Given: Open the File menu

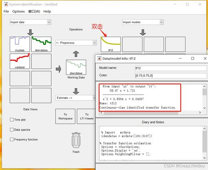Looking at the screenshot, I should point(6,11).
